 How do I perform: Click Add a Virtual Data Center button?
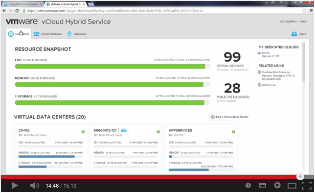pyautogui.click(x=229, y=117)
